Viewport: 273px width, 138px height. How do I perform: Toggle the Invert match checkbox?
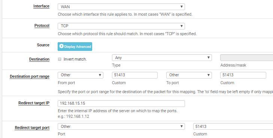point(60,59)
